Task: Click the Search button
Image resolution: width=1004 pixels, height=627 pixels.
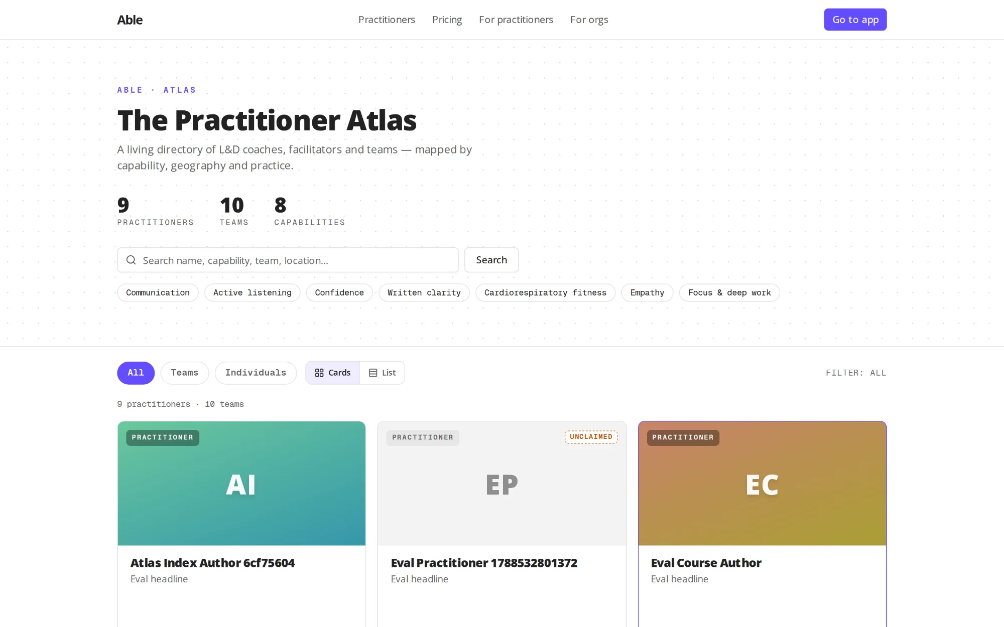Action: (x=491, y=260)
